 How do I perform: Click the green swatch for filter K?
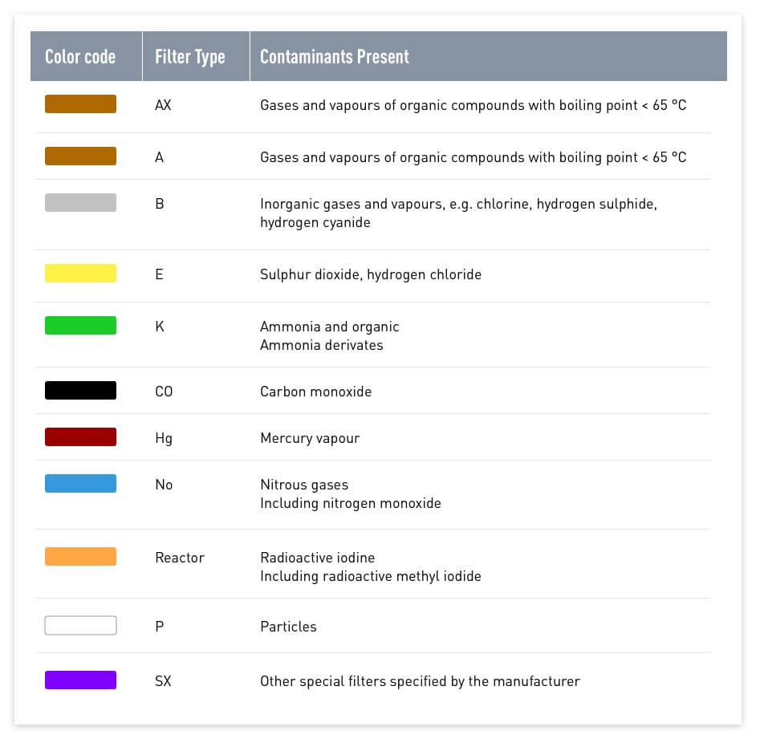pyautogui.click(x=80, y=326)
